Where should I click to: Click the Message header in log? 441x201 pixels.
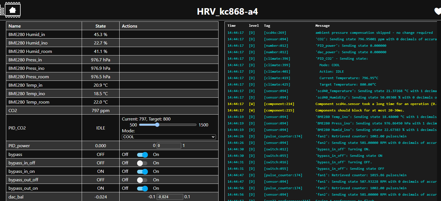tap(323, 26)
